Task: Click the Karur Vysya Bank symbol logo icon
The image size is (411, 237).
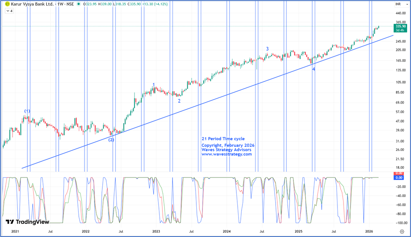Action: [x=7, y=4]
